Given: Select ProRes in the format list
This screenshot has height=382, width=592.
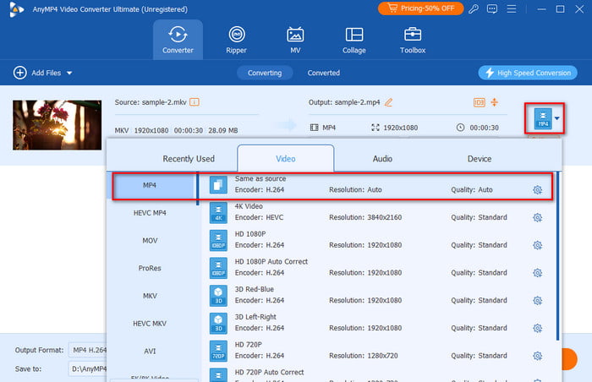Looking at the screenshot, I should click(x=150, y=268).
